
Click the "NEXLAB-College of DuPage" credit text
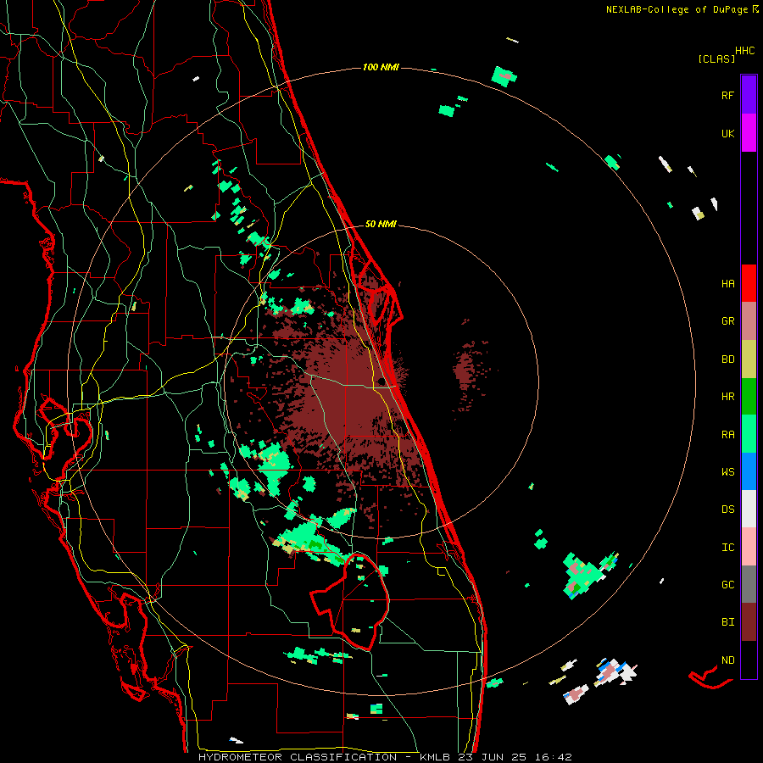click(677, 9)
